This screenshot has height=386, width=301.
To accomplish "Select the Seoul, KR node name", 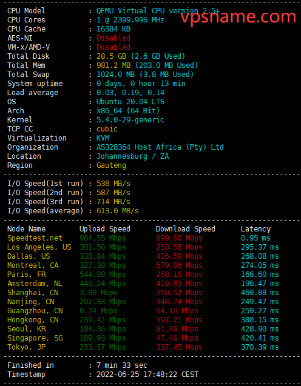I will (27, 330).
